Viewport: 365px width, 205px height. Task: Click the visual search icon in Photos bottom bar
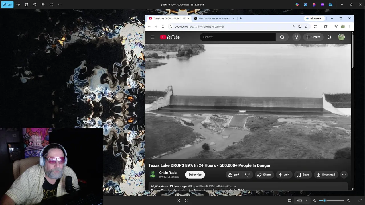(178, 200)
